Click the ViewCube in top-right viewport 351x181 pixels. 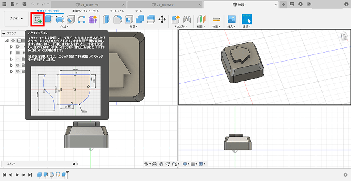(344, 37)
